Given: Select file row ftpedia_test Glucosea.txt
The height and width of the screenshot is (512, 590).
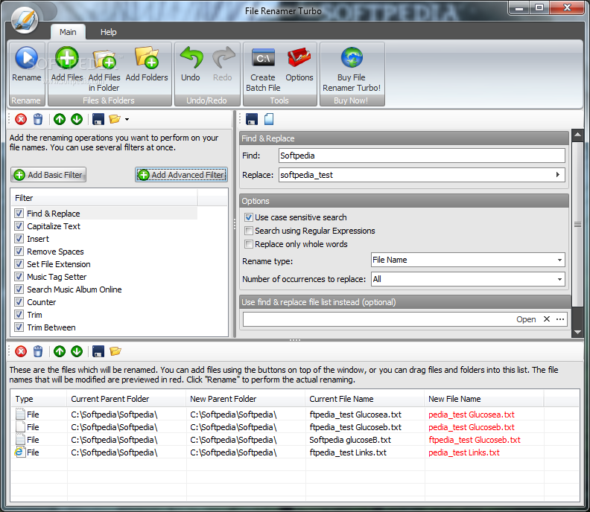Looking at the screenshot, I should click(x=294, y=415).
